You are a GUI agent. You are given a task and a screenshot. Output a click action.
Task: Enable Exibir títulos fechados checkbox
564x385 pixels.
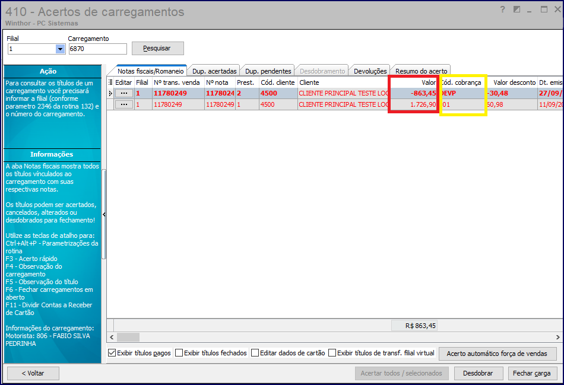(179, 353)
